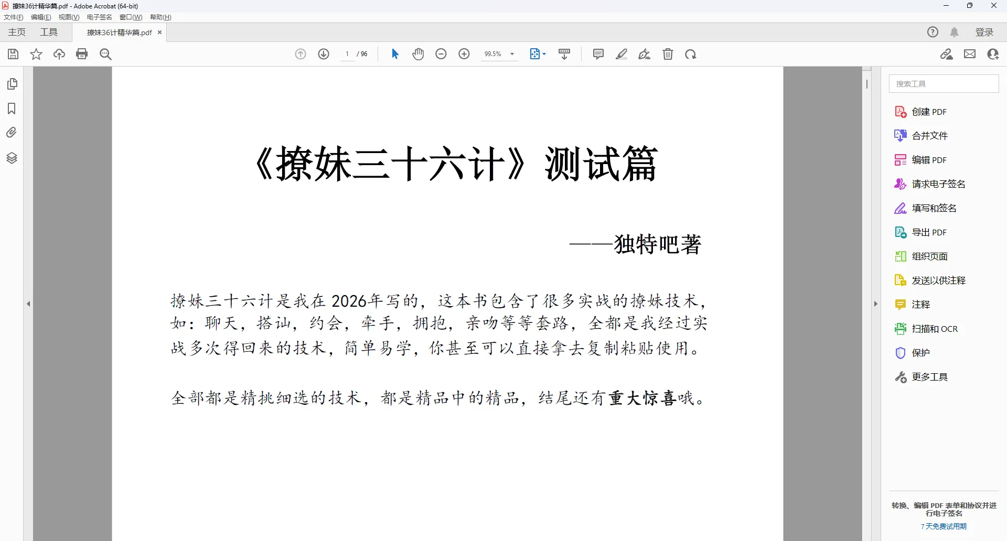The image size is (1007, 541).
Task: Open page thumbnails panel
Action: (12, 84)
